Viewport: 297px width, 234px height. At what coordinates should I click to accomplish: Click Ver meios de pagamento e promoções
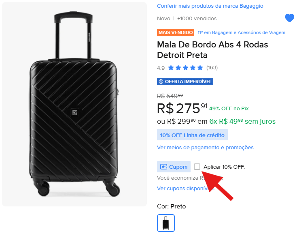pos(205,148)
